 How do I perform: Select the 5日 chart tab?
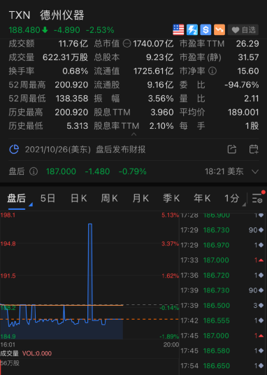pyautogui.click(x=48, y=198)
